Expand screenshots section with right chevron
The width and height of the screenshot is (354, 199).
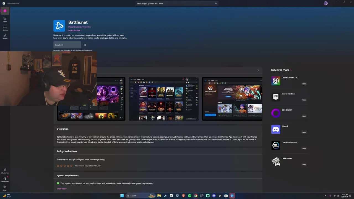[258, 70]
